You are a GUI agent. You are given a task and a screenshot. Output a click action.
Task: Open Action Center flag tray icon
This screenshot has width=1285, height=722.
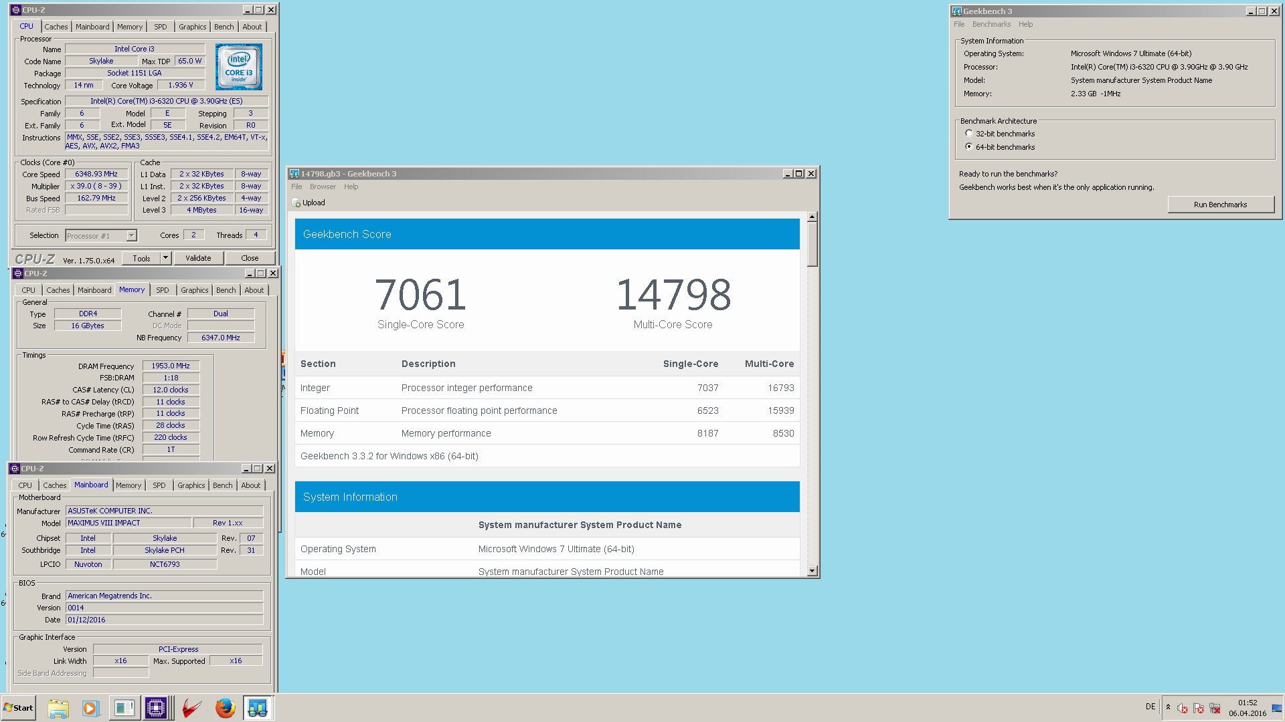[1199, 709]
